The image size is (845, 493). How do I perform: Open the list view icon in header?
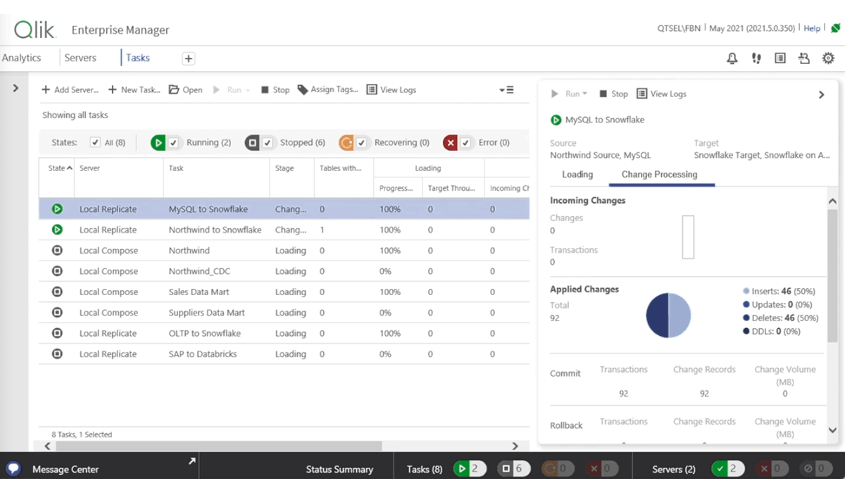[x=780, y=58]
